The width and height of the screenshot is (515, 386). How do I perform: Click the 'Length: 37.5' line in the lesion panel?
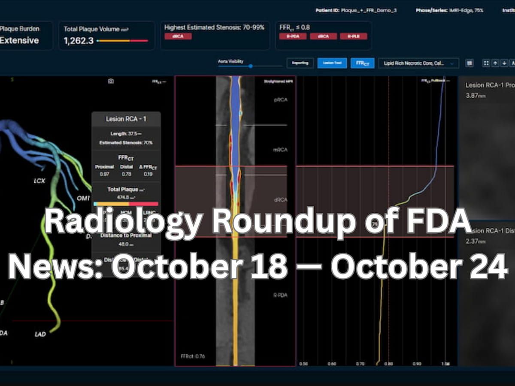coord(126,134)
